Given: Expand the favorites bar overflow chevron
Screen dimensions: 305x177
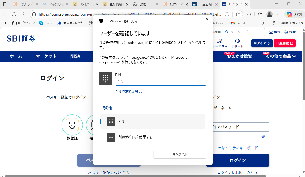Looking at the screenshot, I should point(263,23).
